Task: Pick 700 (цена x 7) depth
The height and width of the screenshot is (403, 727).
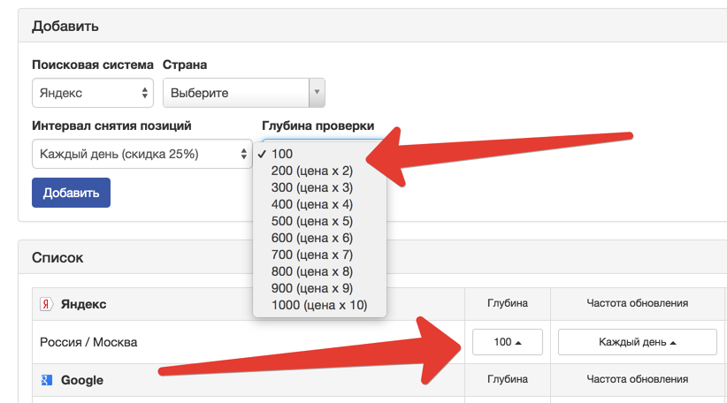Action: [312, 255]
